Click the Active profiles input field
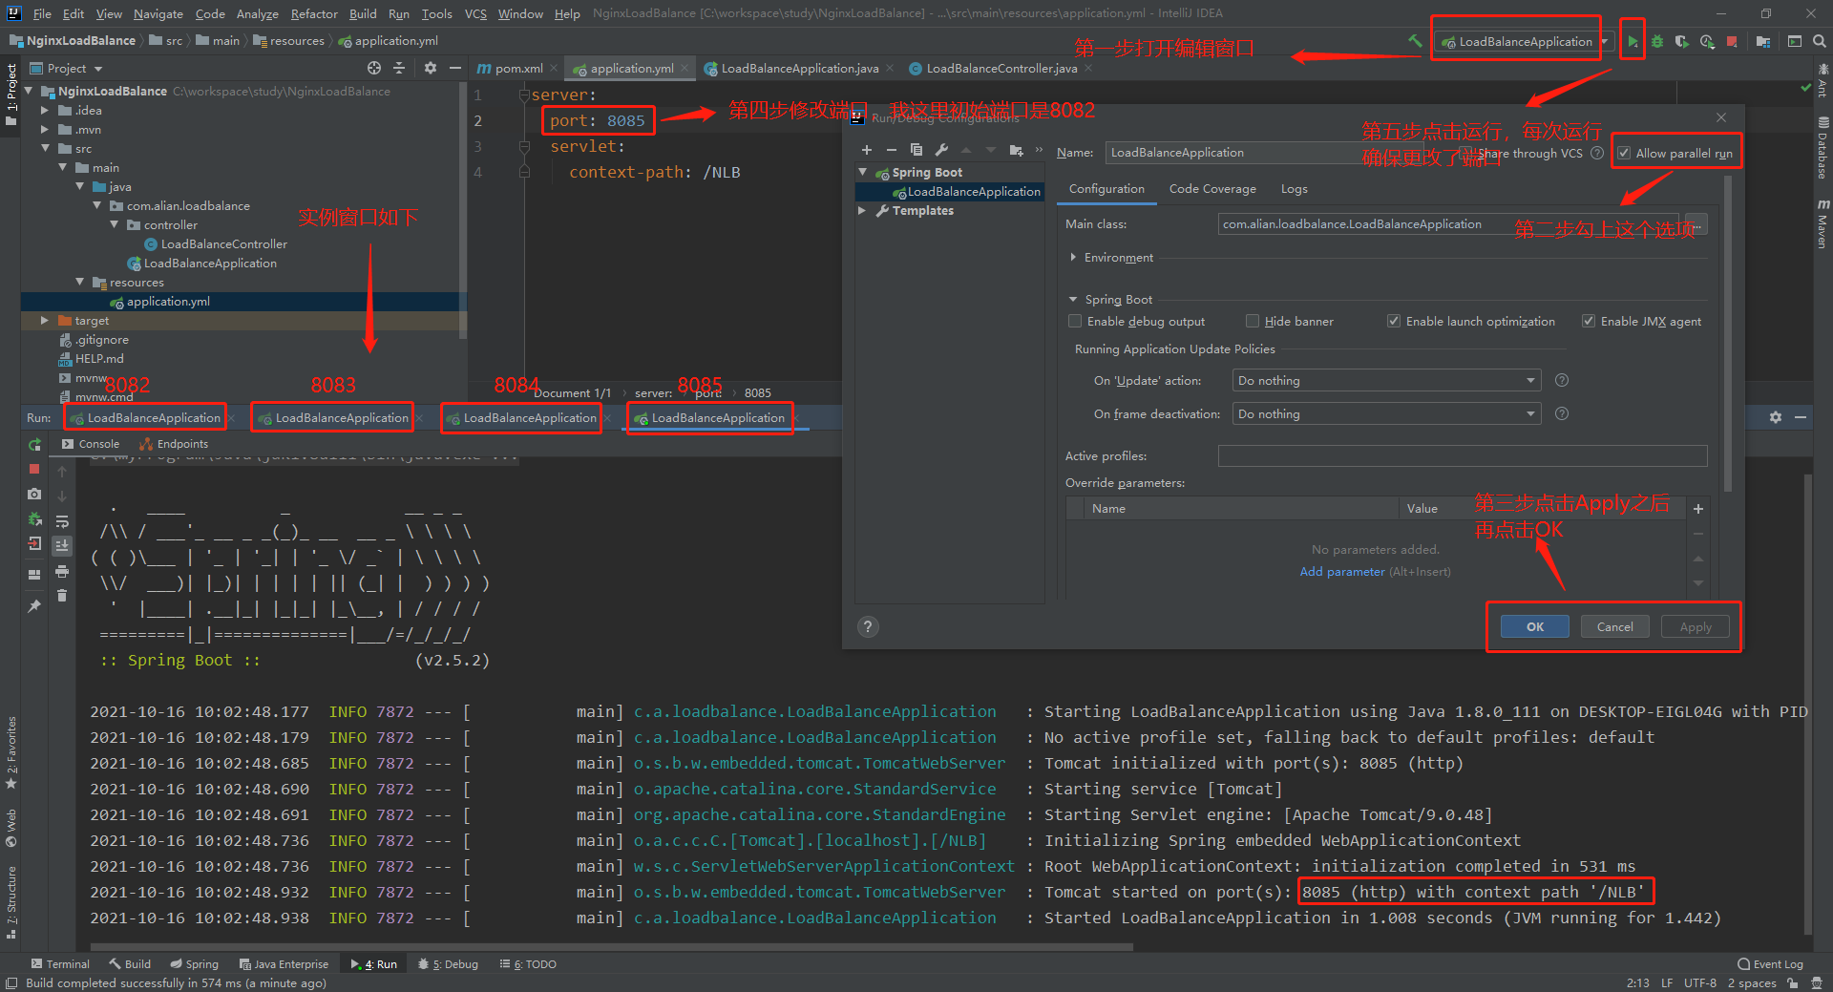 1462,456
